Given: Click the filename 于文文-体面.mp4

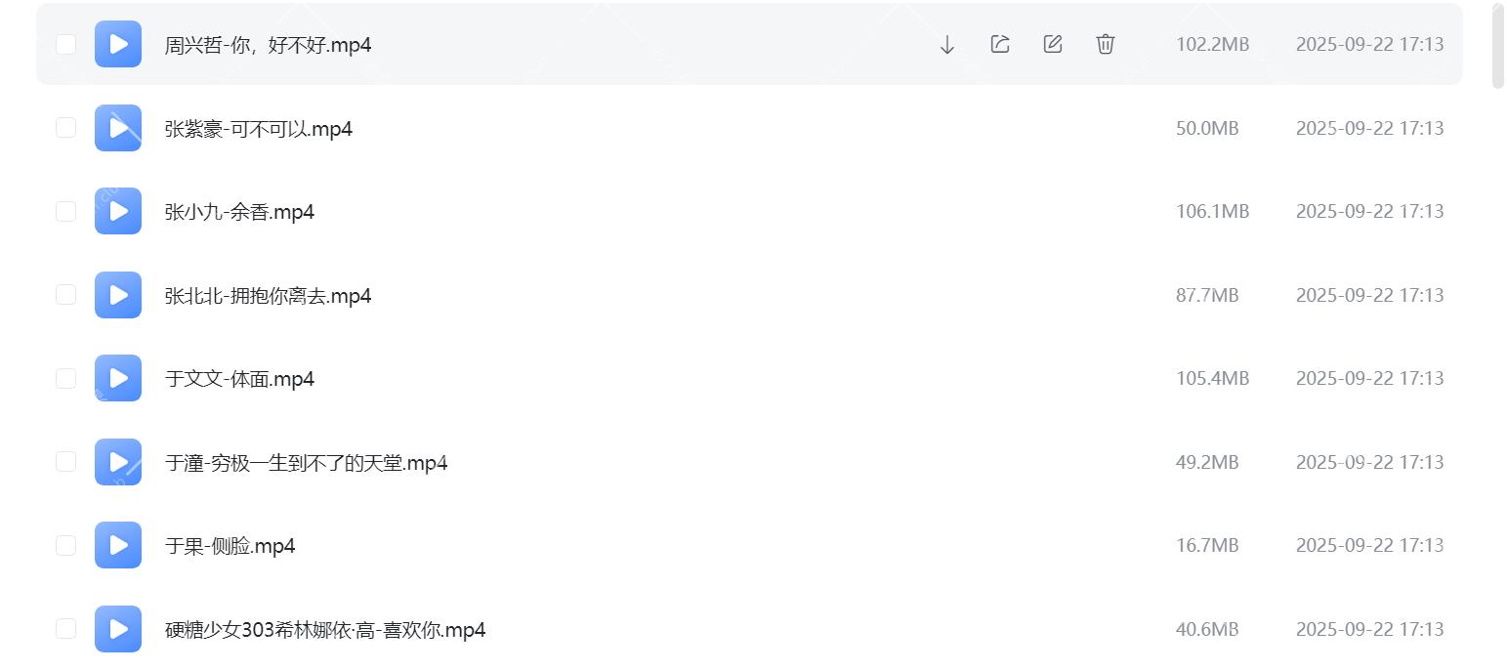Looking at the screenshot, I should point(238,378).
